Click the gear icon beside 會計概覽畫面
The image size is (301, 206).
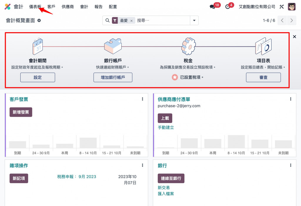[x=39, y=20]
